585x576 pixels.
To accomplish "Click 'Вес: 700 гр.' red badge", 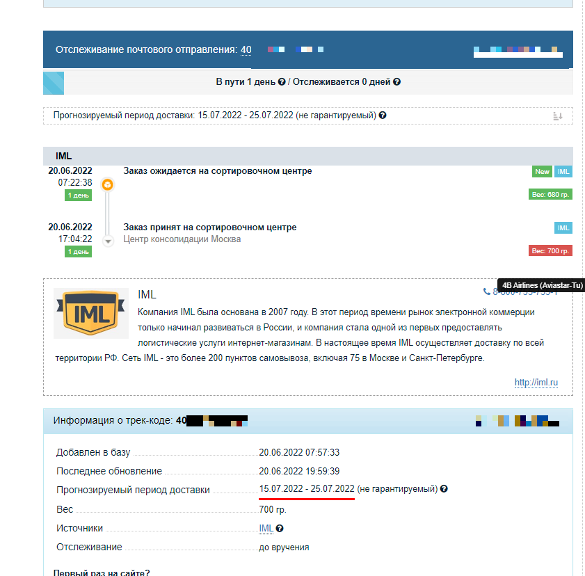I will [550, 250].
